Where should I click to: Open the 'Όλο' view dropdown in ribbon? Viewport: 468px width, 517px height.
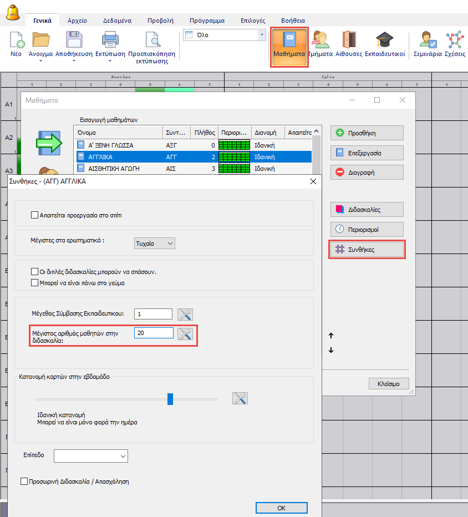[225, 35]
